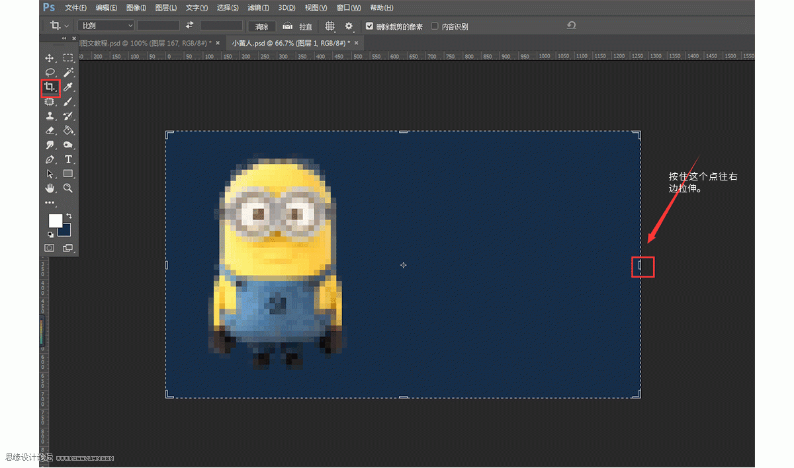Open the 文件(F) menu
794x468 pixels.
point(75,8)
